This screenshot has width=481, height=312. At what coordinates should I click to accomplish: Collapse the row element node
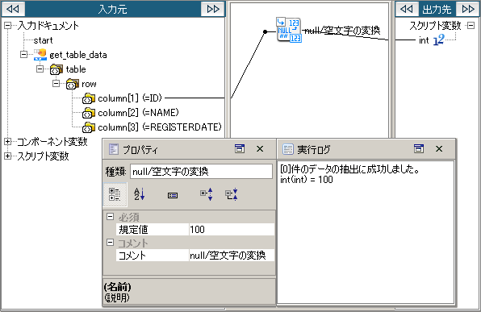point(56,84)
